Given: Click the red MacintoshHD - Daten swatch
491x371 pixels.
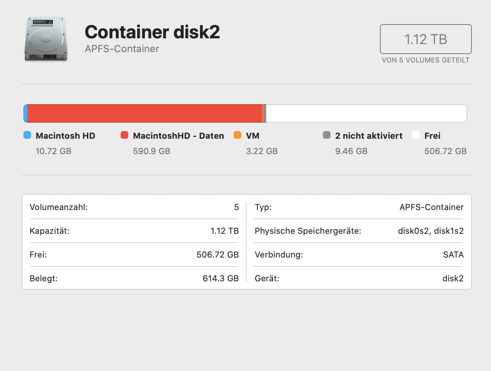Looking at the screenshot, I should point(124,135).
